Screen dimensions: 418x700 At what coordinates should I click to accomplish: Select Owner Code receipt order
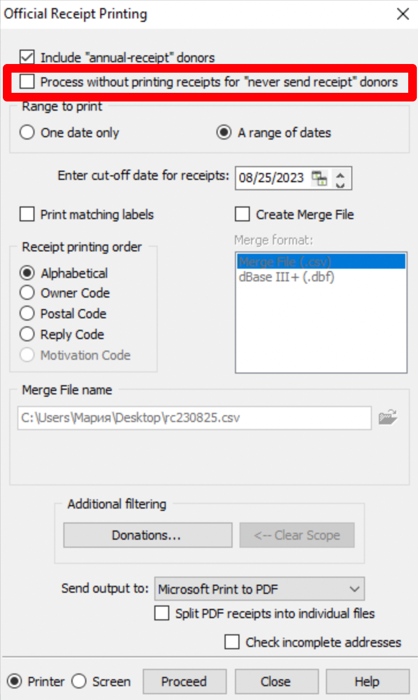[27, 293]
